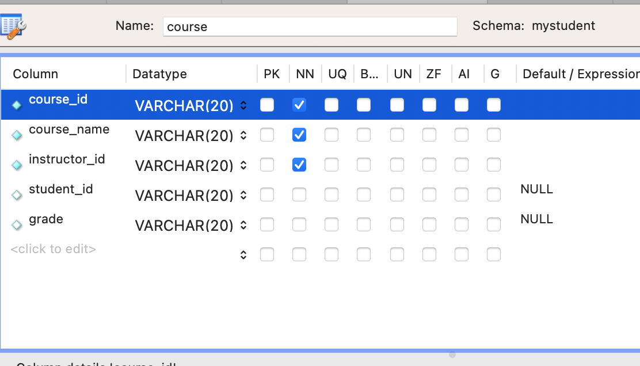The width and height of the screenshot is (640, 366).
Task: Click the UN column header
Action: [403, 74]
